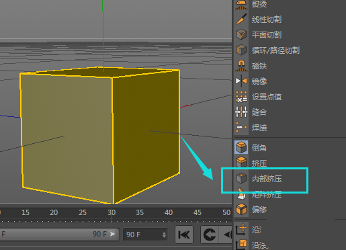Select the 熨烫 iron tool entry
Image resolution: width=346 pixels, height=250 pixels.
pyautogui.click(x=251, y=4)
